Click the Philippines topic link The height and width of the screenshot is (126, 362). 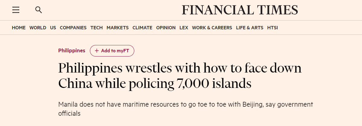[x=72, y=50]
